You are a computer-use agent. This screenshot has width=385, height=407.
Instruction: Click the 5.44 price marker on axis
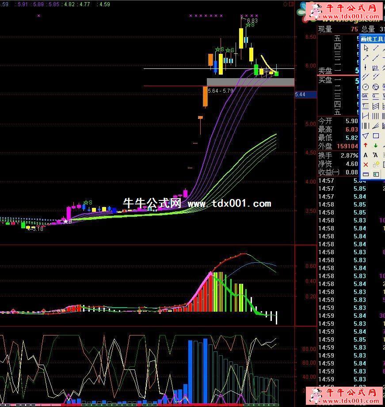(x=301, y=94)
